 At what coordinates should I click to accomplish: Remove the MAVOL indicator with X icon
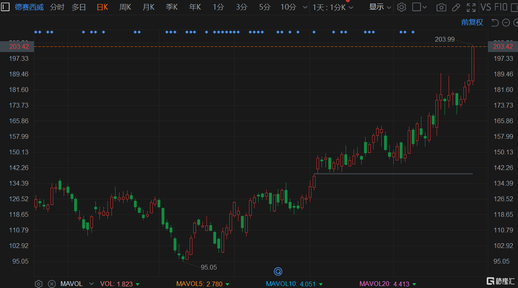coord(52,284)
